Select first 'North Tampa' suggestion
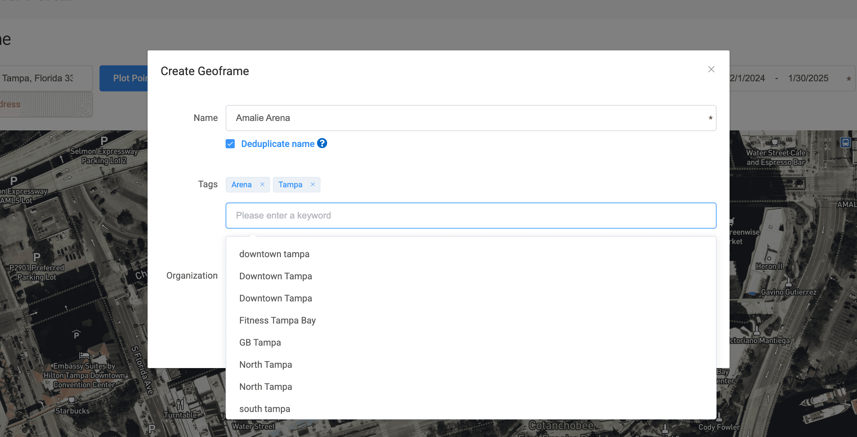Viewport: 857px width, 437px height. click(266, 364)
